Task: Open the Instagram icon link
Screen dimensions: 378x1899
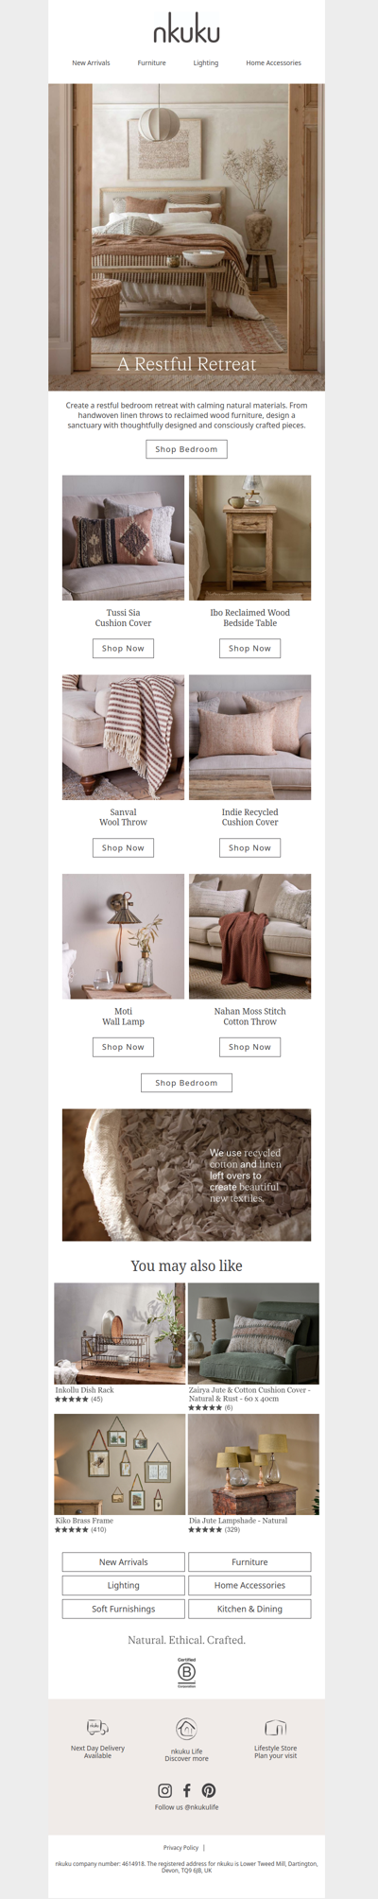Action: point(164,1790)
